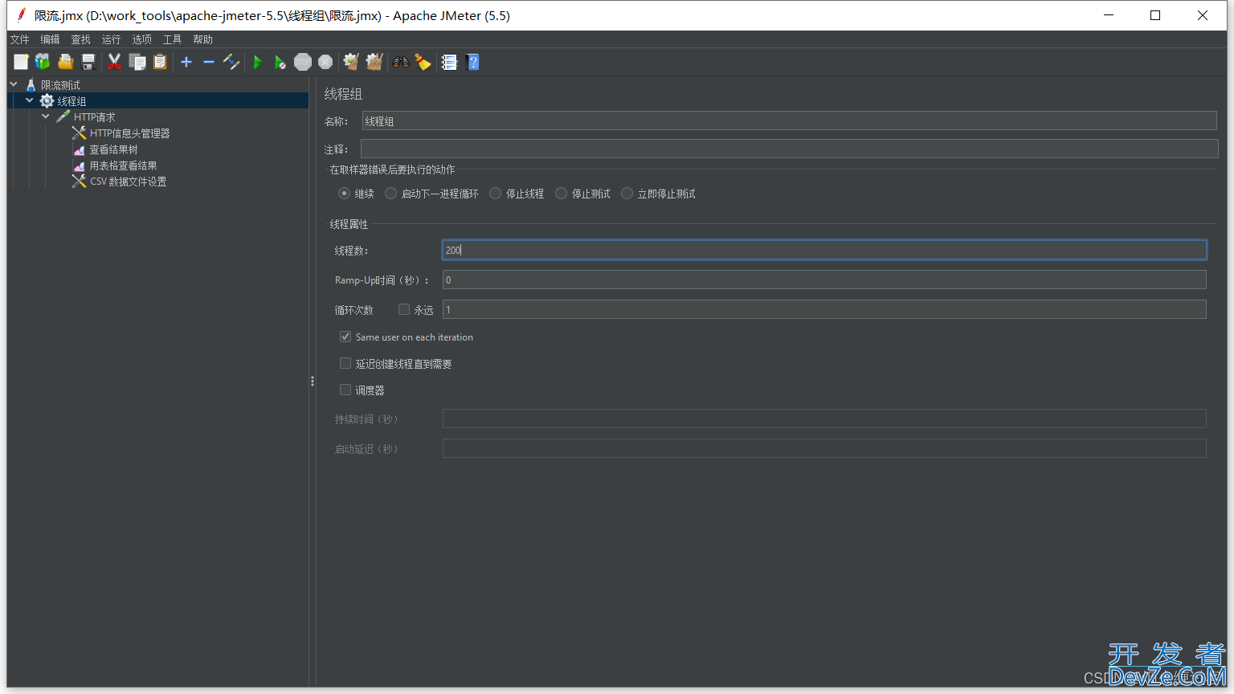Select 查看结果树 listener in tree

[x=113, y=149]
